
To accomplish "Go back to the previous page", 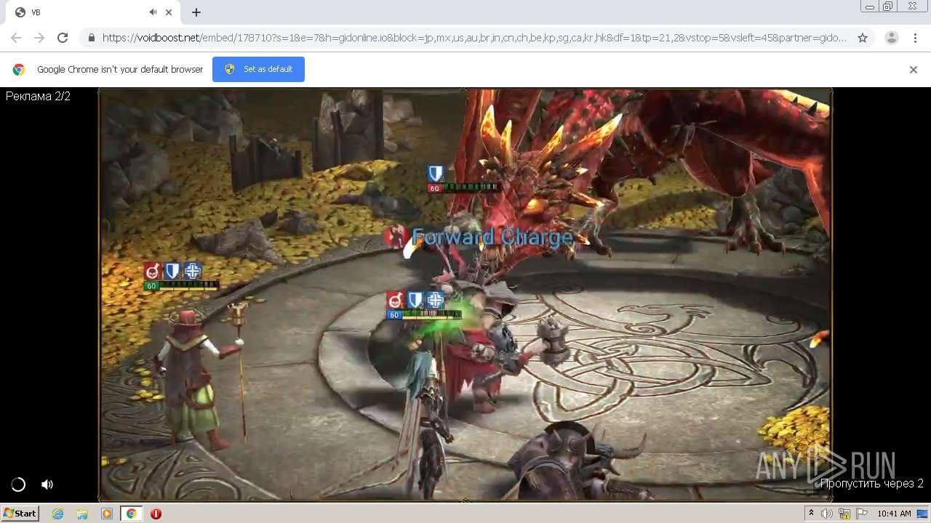I will click(16, 38).
